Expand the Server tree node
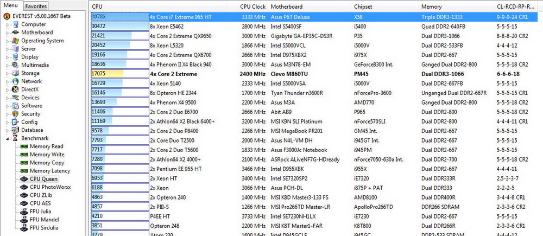This screenshot has width=543, height=236. 8,49
